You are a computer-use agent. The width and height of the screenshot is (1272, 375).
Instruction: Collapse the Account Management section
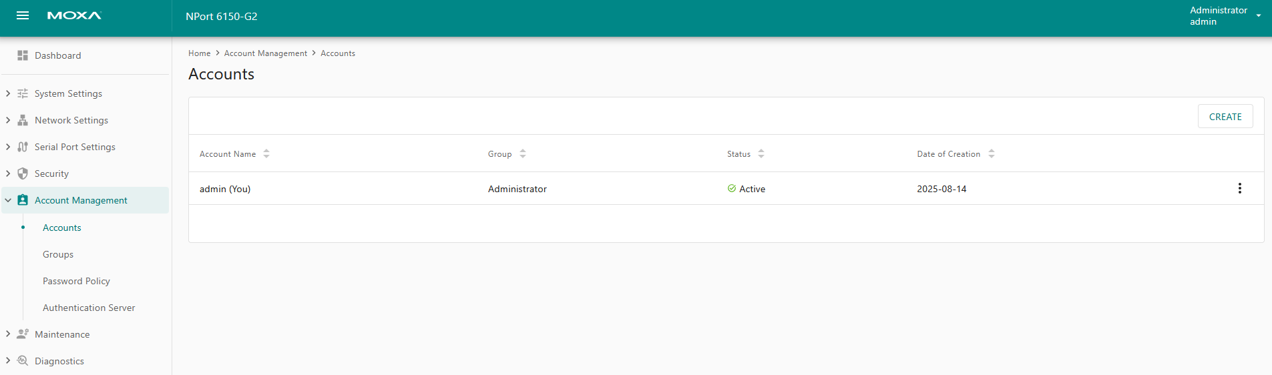8,200
